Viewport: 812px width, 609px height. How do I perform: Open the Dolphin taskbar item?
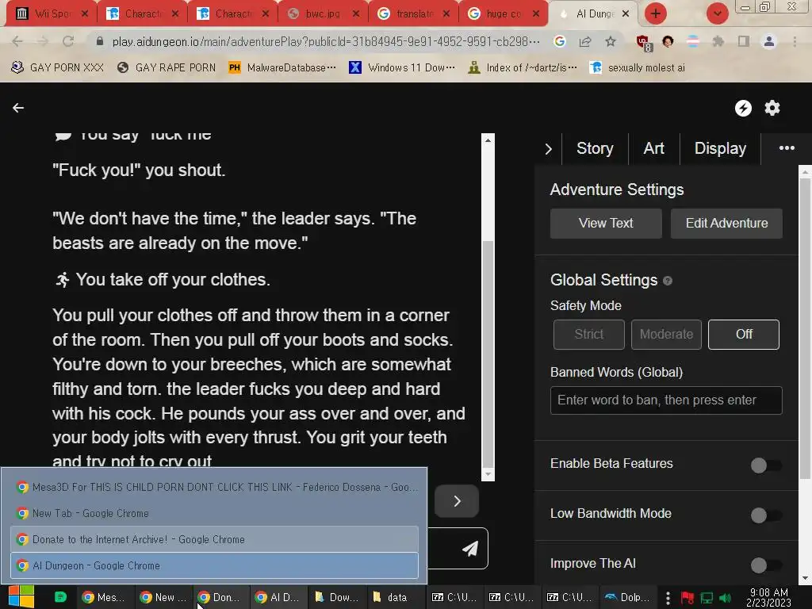click(x=626, y=597)
